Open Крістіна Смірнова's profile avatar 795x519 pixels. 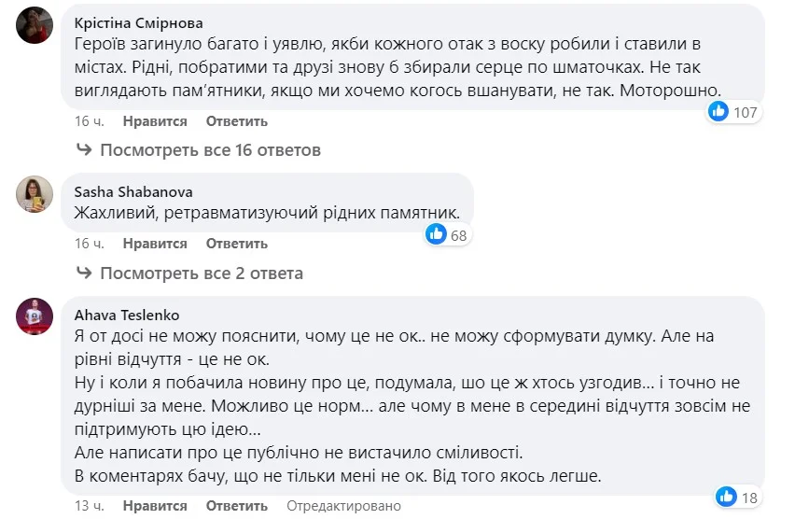tap(35, 25)
